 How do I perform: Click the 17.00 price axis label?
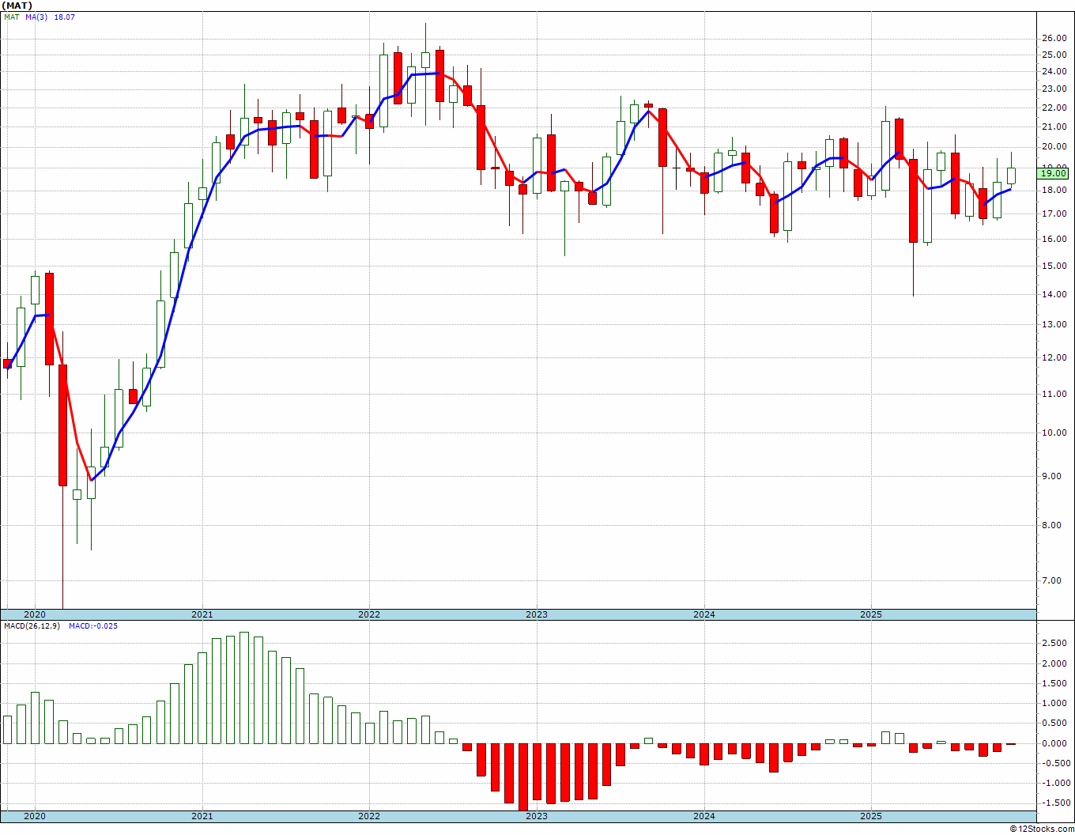(x=1054, y=213)
